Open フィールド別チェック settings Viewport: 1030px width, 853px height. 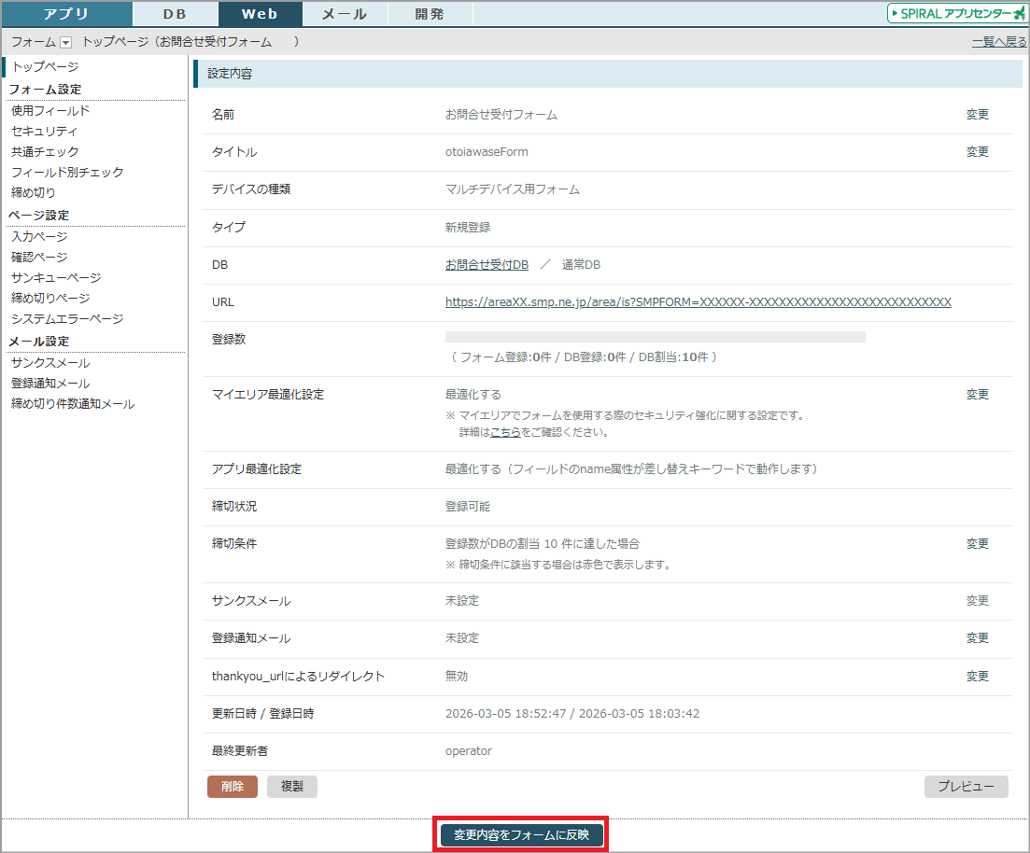coord(67,173)
